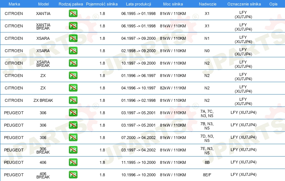The image size is (285, 181).
Task: Click date range 01.1996 -> 06.1997
Action: pos(138,76)
